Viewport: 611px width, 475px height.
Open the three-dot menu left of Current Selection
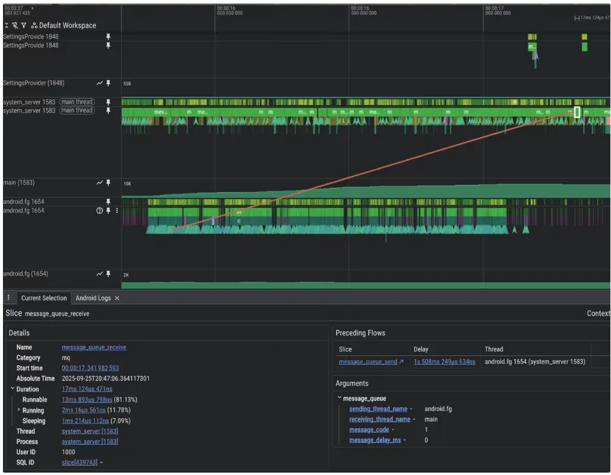pos(8,298)
